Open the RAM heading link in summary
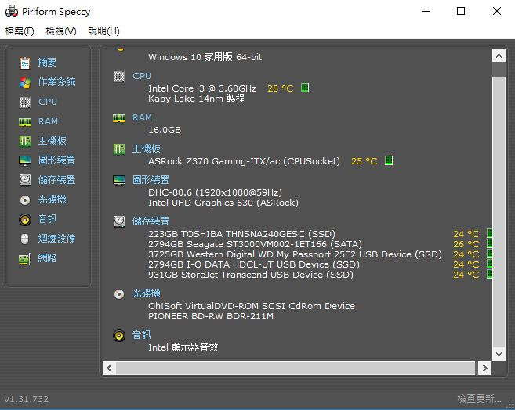Viewport: 515px width, 410px height. tap(142, 117)
